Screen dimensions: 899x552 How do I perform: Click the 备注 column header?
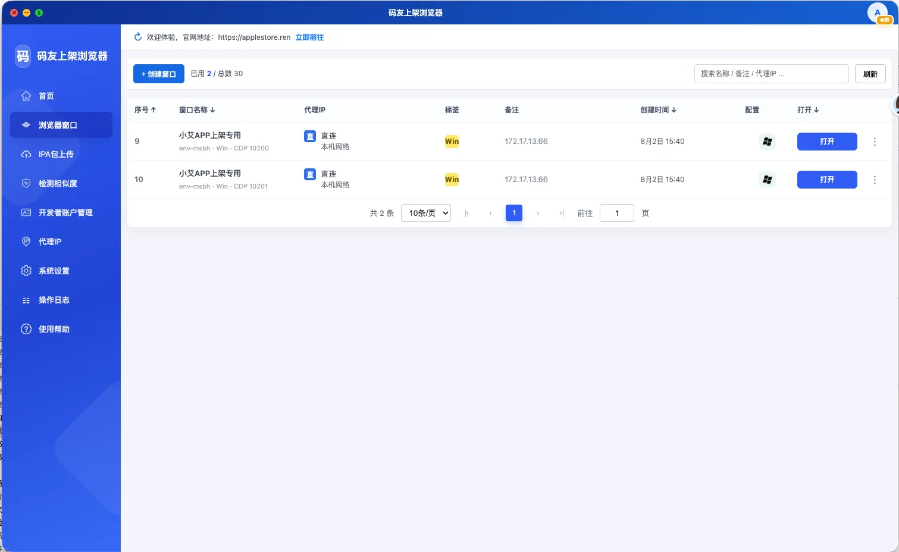(x=512, y=110)
